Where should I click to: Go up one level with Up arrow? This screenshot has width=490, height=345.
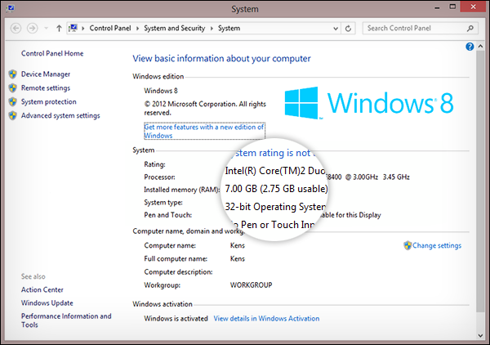tap(59, 28)
